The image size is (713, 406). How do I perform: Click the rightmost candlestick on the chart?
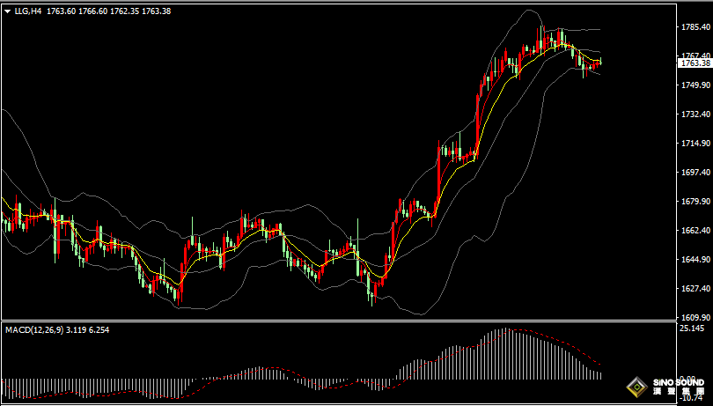click(x=599, y=63)
